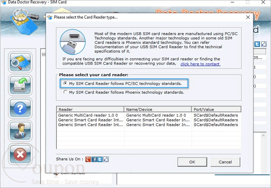Click the red Exit sidebar icon
Screen dimensions: 271x188
click(20, 154)
